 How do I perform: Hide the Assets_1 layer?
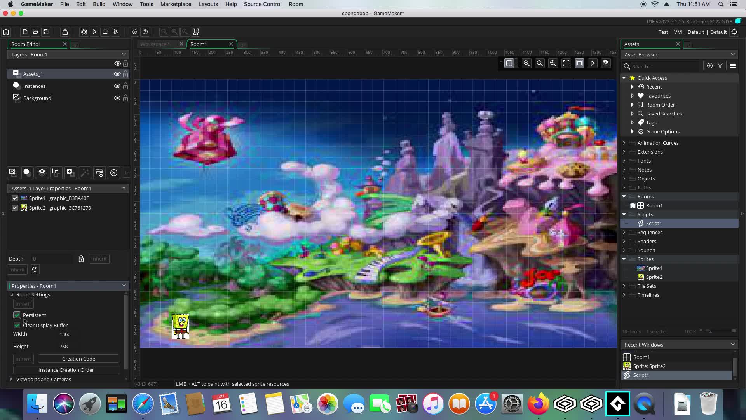point(117,74)
